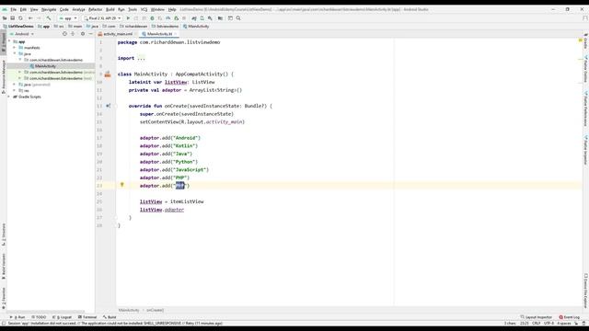Click the Back navigation arrow icon
589x331 pixels.
30,18
